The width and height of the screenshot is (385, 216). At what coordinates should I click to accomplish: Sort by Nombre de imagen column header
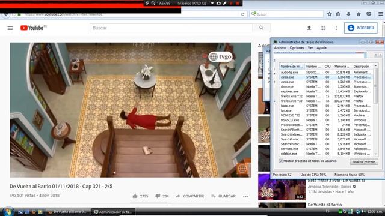tap(292, 67)
